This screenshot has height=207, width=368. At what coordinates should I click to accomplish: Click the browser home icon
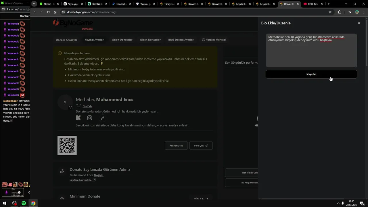(55, 12)
